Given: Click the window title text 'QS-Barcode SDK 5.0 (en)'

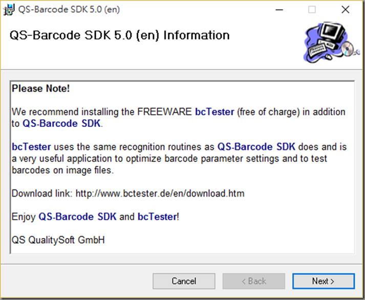Looking at the screenshot, I should click(x=69, y=10).
